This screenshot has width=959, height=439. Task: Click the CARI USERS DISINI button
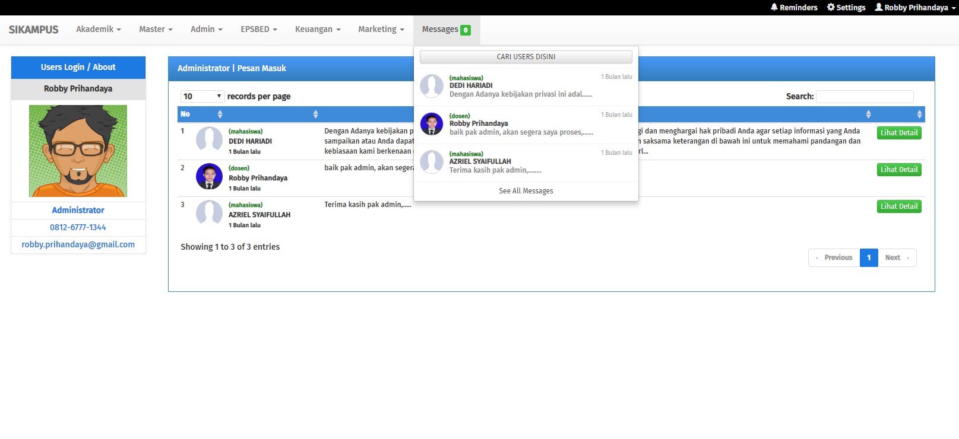(x=526, y=57)
